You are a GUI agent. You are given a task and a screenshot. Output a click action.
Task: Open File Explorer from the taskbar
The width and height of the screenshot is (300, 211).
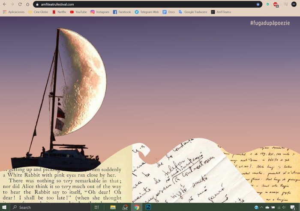click(x=113, y=207)
